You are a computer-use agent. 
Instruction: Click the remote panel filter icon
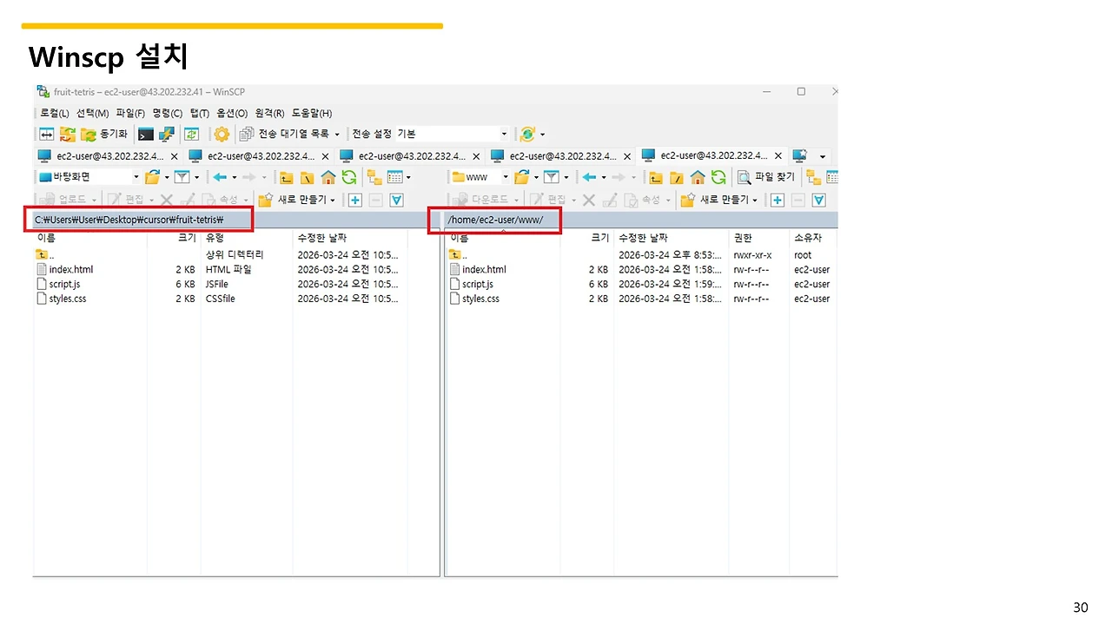551,177
